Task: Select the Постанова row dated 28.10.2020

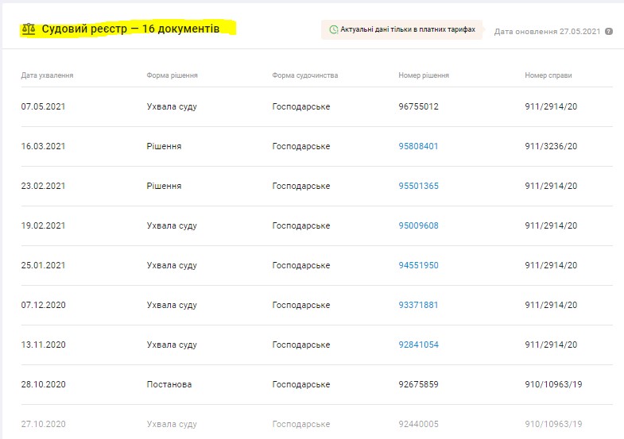Action: point(169,384)
